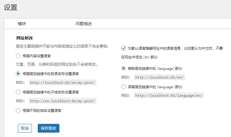Select 保留固定链接中的 /language/ 部分 radio

pyautogui.click(x=124, y=87)
